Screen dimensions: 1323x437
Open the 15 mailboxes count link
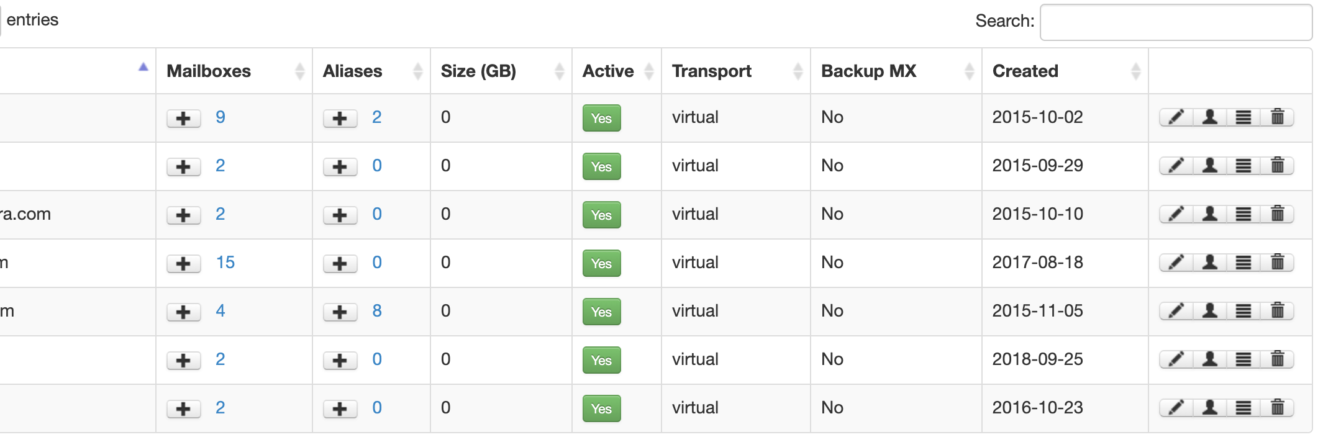click(x=225, y=263)
